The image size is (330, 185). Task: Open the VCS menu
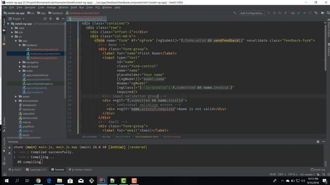point(97,7)
